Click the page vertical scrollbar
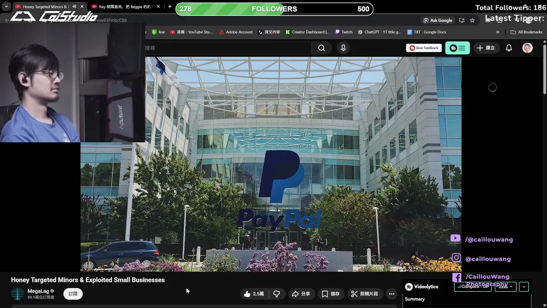The width and height of the screenshot is (547, 308). 544,68
